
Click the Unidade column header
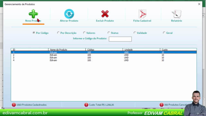pos(142,50)
